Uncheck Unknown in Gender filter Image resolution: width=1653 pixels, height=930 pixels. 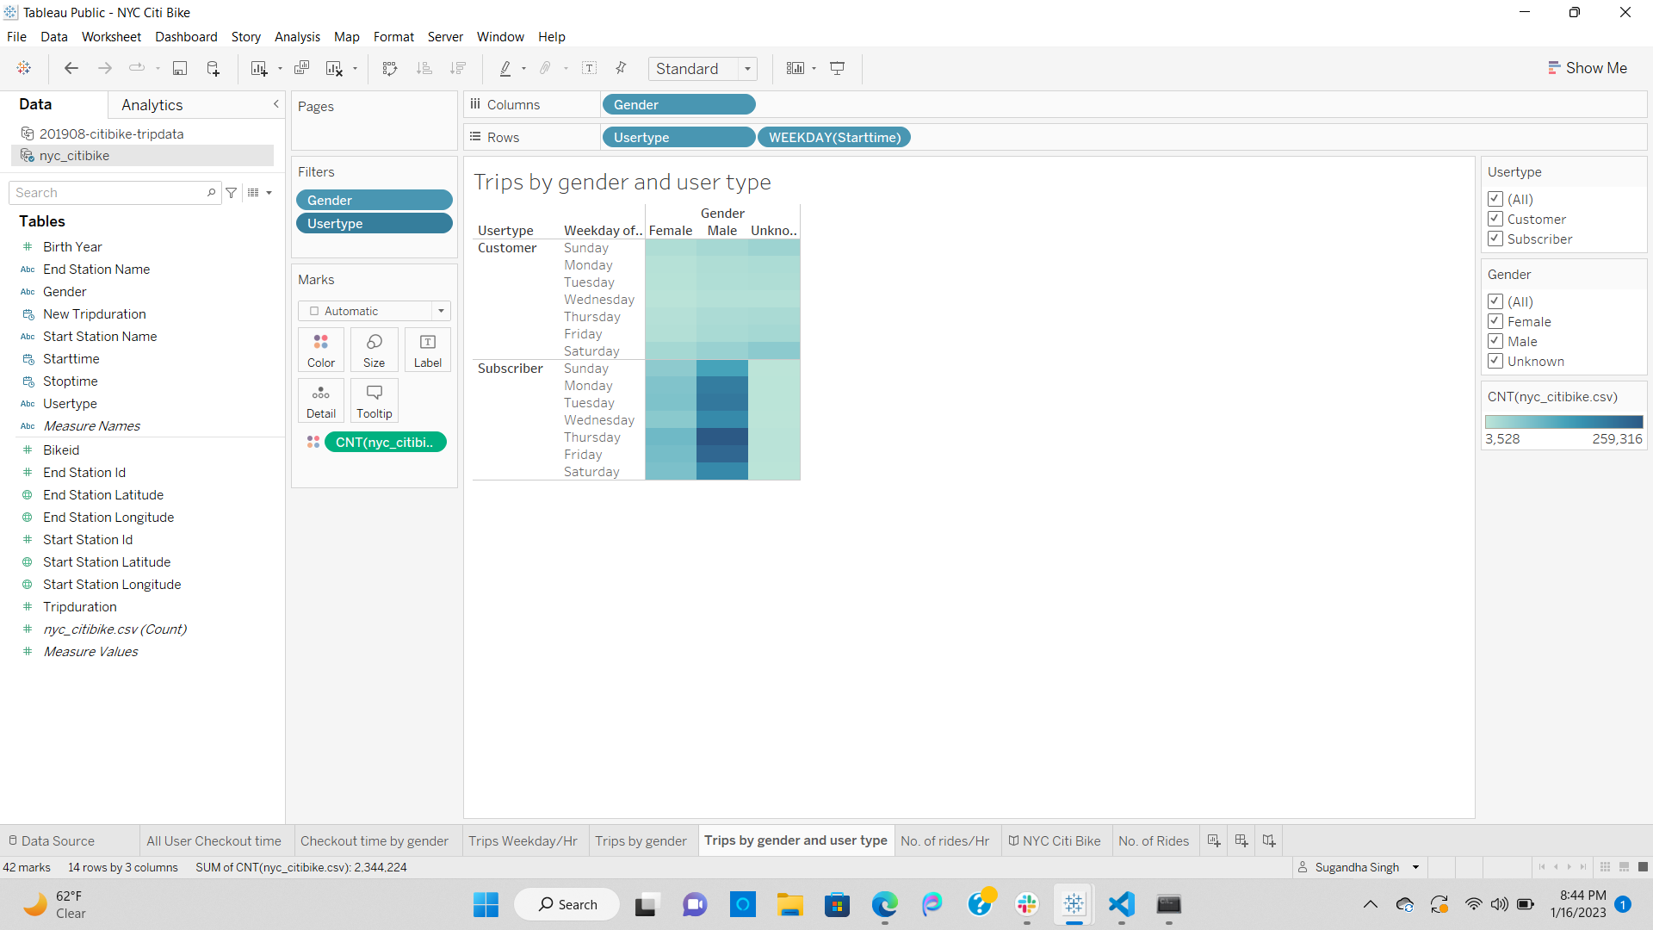(x=1495, y=361)
